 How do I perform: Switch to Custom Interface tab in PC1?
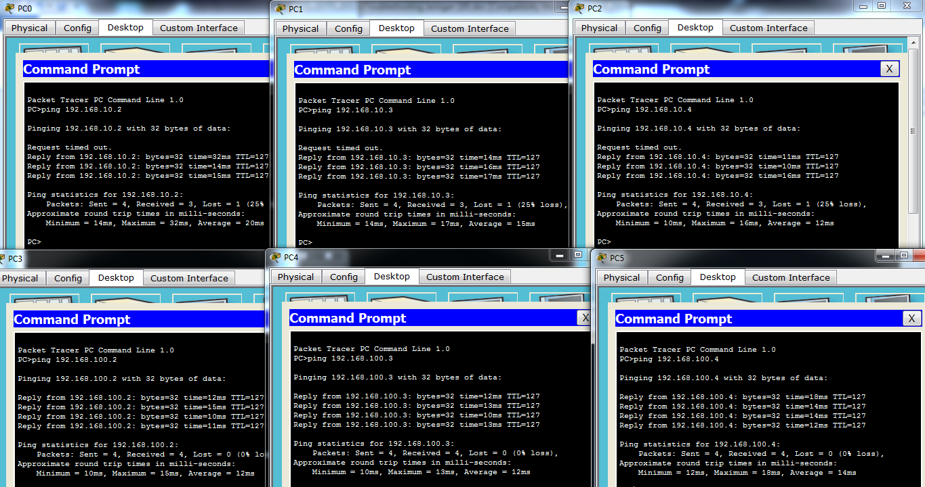(x=470, y=29)
